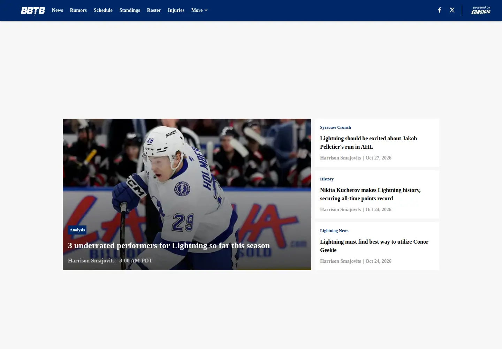Click the byline under the Conor Geekie article

[356, 261]
